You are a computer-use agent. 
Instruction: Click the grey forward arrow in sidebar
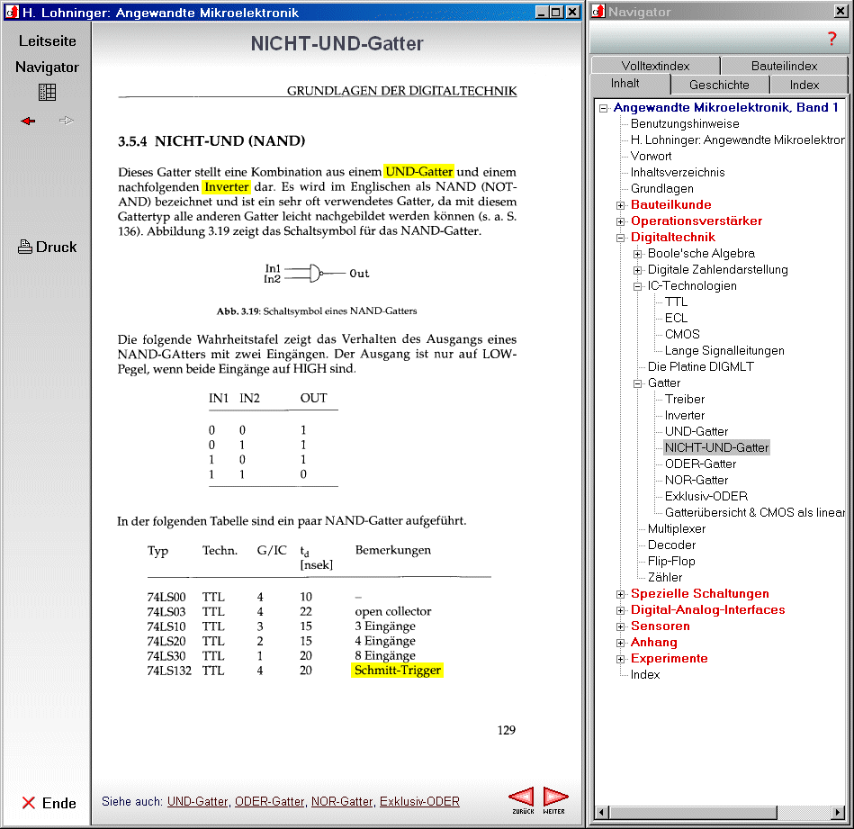66,121
